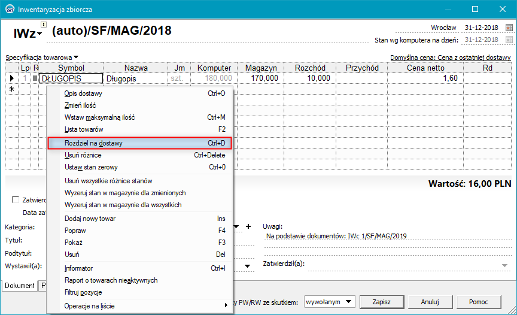Click the Nazwa column header
Viewport: 517px width, 315px height.
(x=135, y=68)
